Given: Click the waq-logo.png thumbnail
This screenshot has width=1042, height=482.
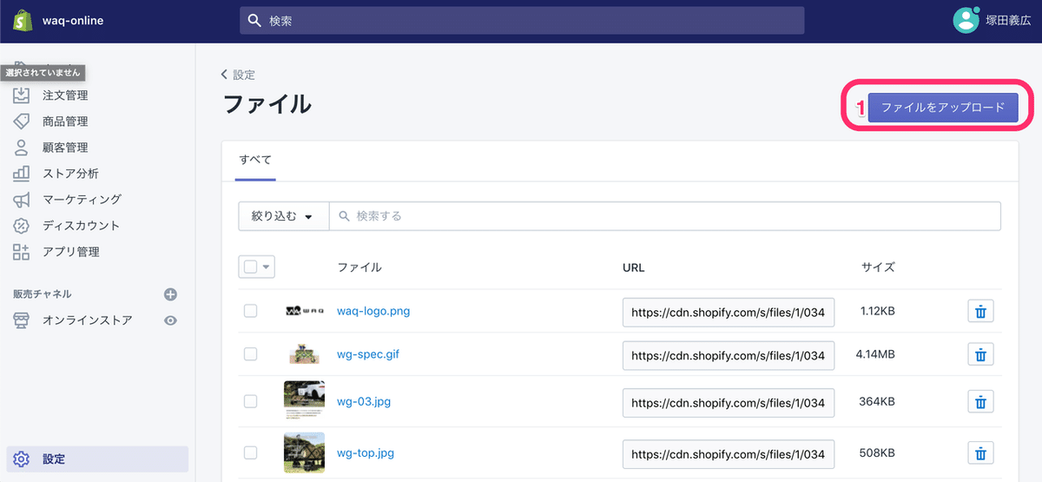Looking at the screenshot, I should 304,311.
